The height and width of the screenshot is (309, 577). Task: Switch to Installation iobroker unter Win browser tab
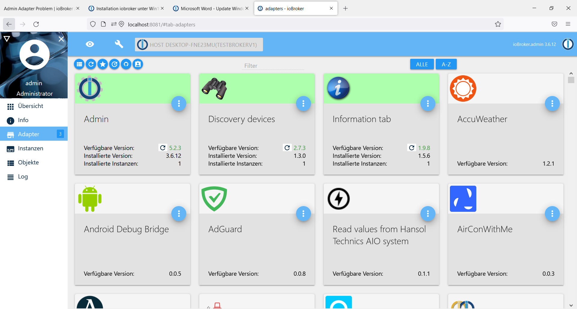(x=126, y=8)
